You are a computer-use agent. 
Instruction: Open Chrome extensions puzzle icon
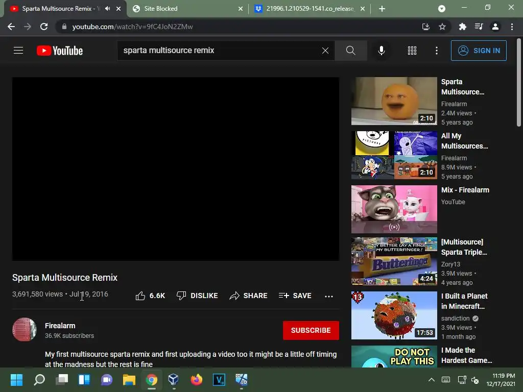[x=462, y=27]
